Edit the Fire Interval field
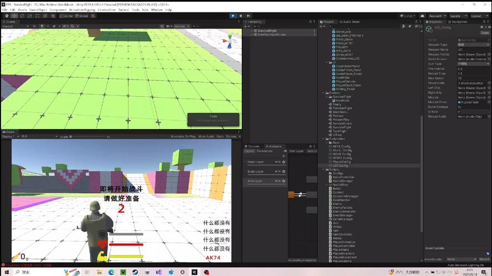The width and height of the screenshot is (492, 276). pyautogui.click(x=473, y=68)
